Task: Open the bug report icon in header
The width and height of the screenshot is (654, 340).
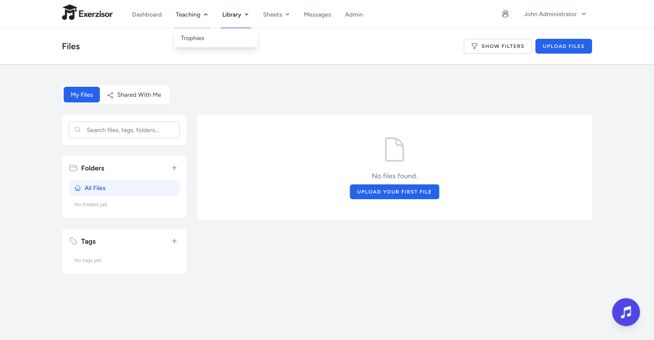Action: point(505,14)
